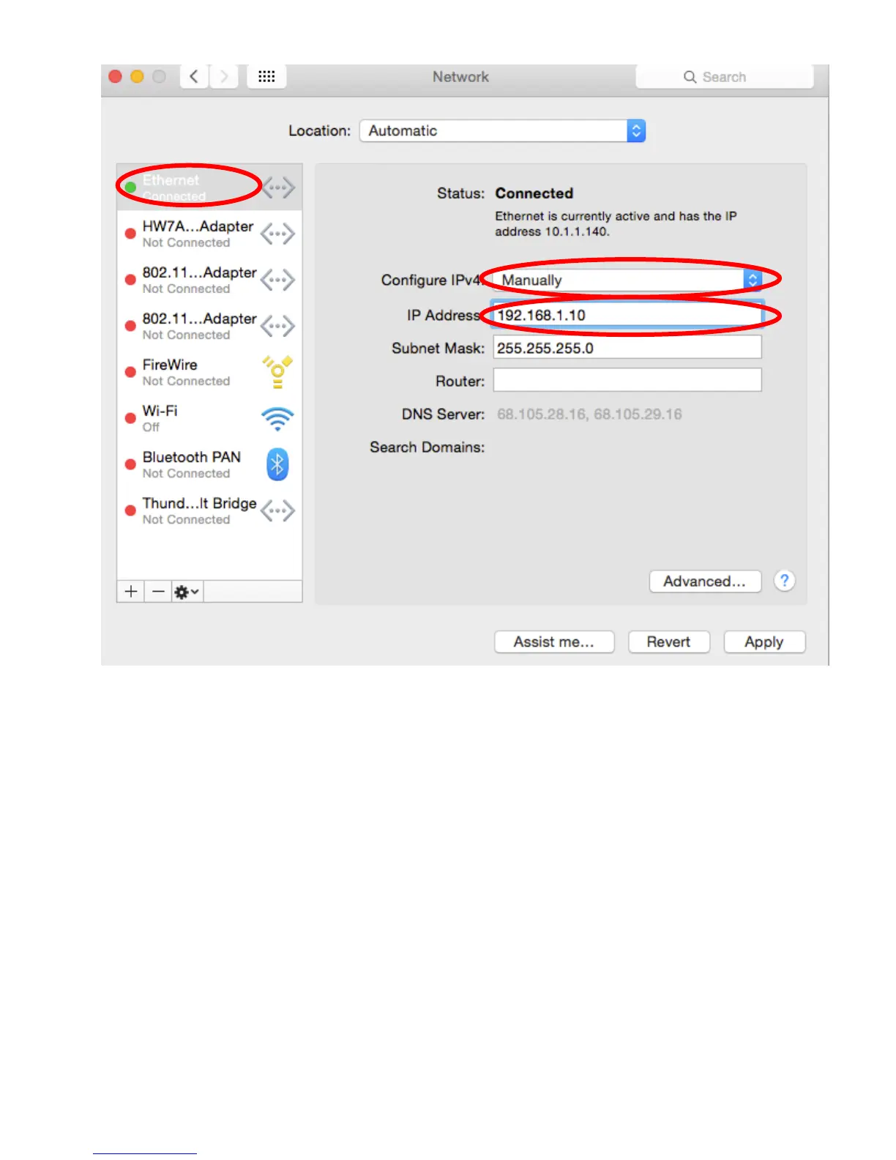Click into the Router input field
896x1160 pixels.
point(627,380)
